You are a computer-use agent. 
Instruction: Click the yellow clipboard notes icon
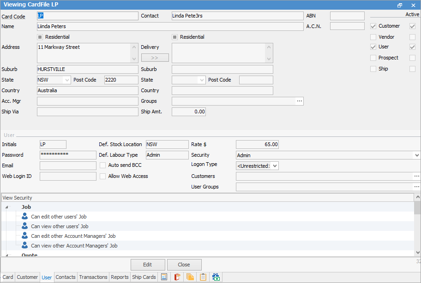click(203, 277)
